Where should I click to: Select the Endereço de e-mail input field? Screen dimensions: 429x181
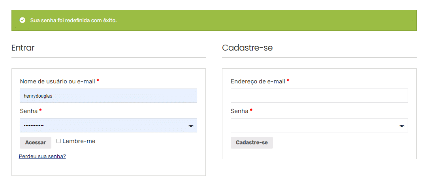(x=319, y=96)
